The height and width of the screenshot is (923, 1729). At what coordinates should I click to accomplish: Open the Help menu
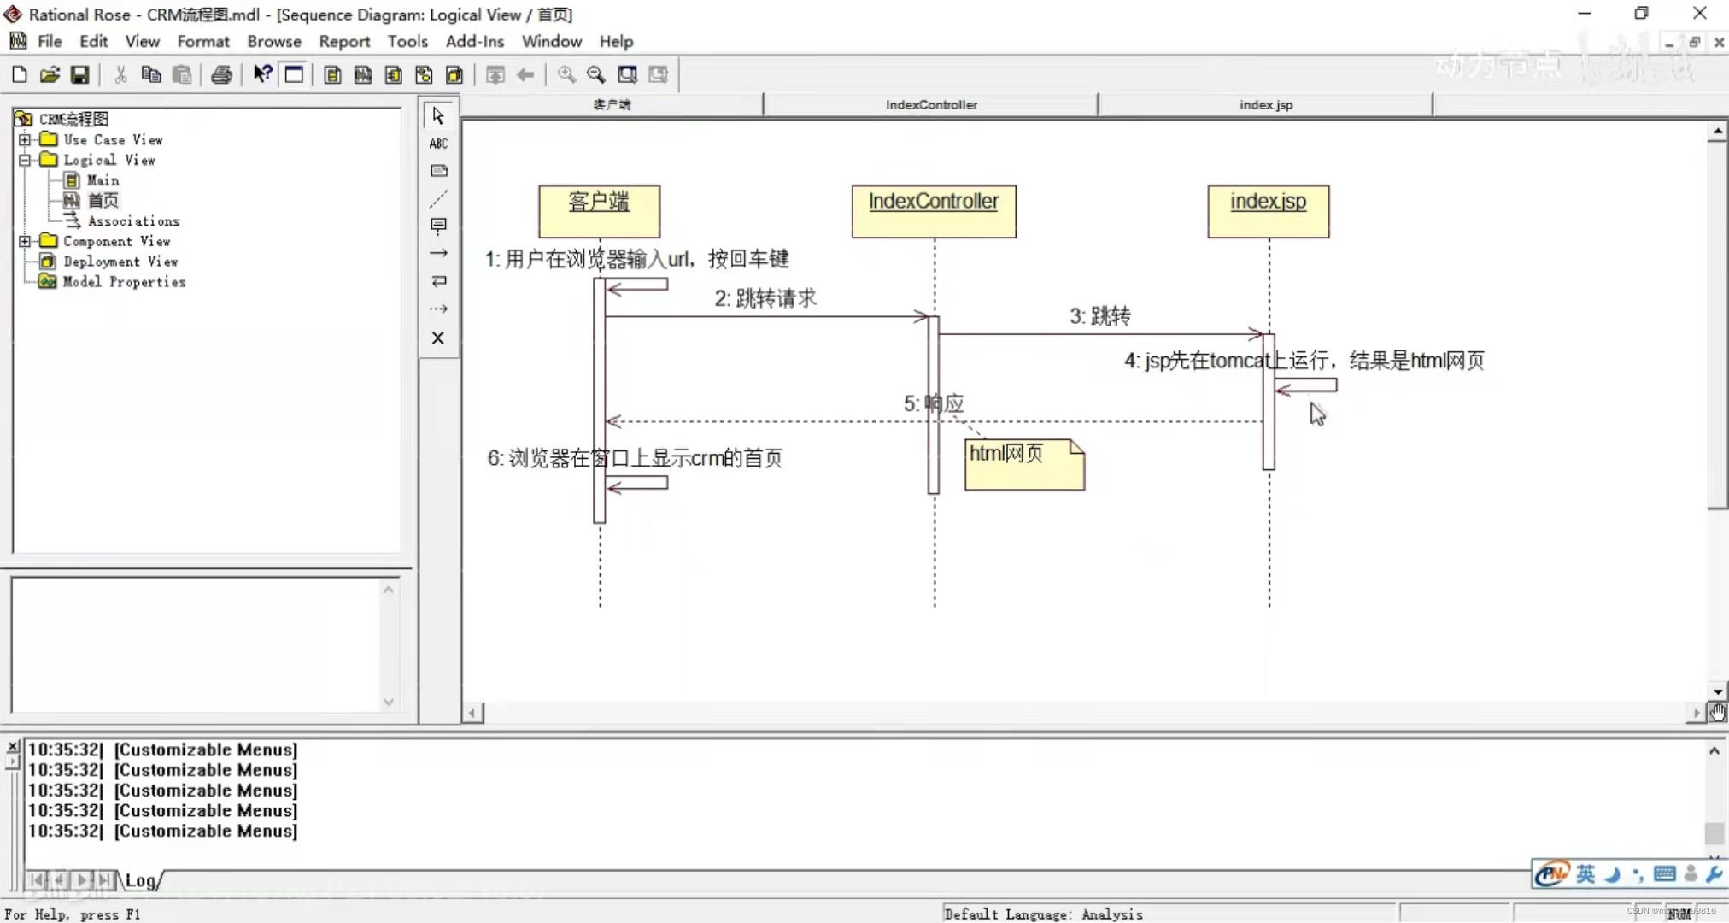pos(616,41)
